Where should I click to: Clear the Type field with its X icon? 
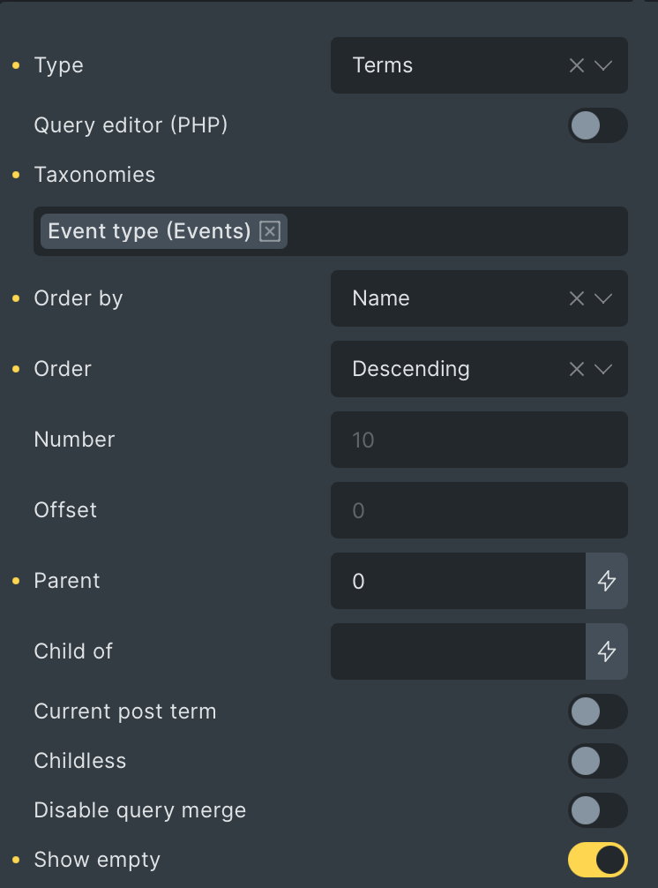(x=577, y=65)
